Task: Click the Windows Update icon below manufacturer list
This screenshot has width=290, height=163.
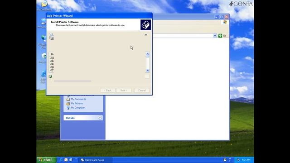Action: [x=50, y=77]
